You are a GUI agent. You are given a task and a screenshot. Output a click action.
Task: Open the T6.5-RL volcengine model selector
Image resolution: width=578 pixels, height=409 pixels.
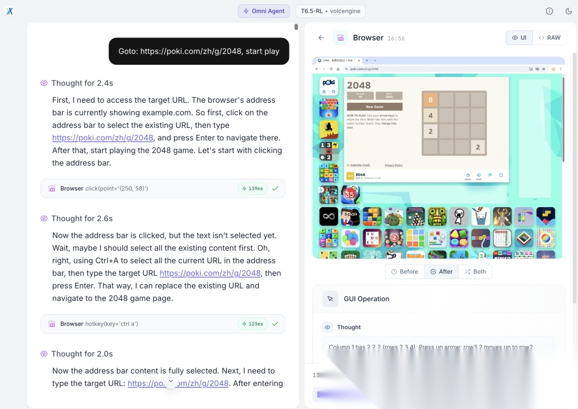tap(331, 11)
